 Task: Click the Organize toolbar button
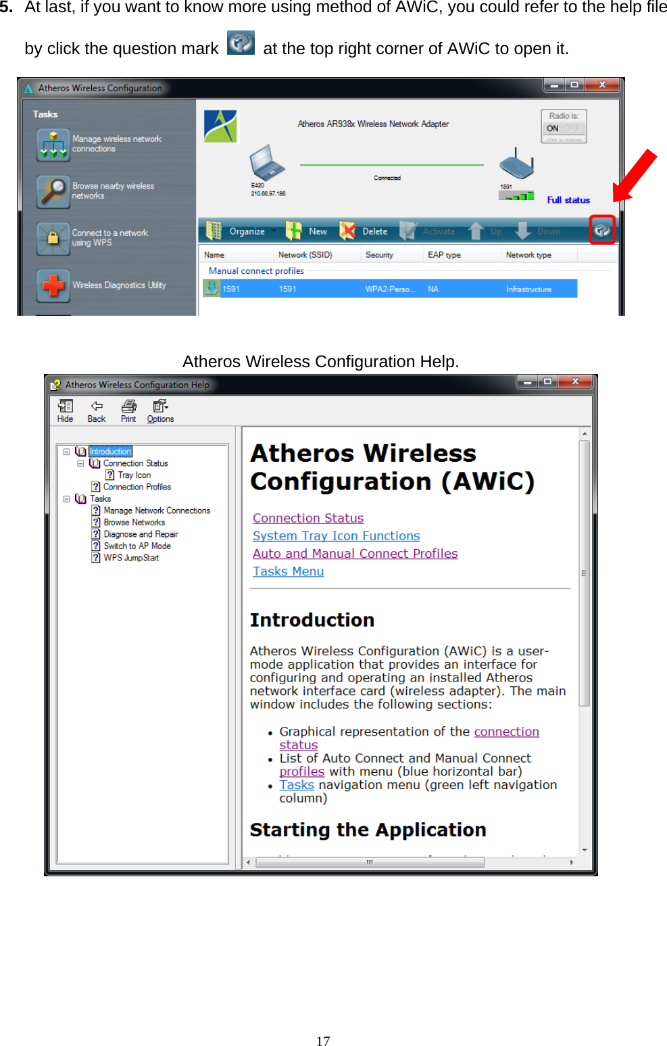tap(235, 231)
